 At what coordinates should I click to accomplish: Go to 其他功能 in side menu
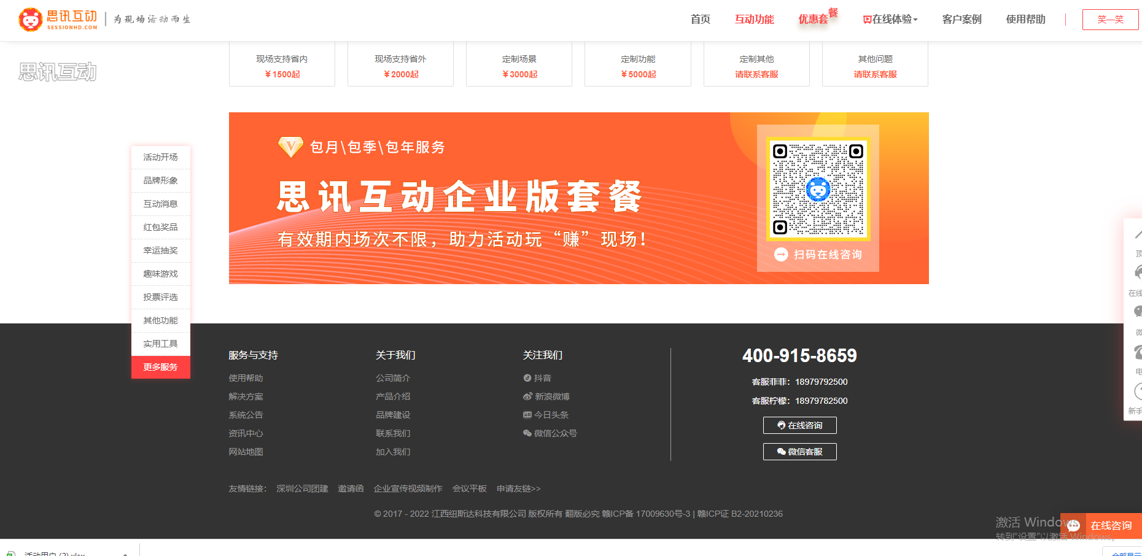click(161, 320)
